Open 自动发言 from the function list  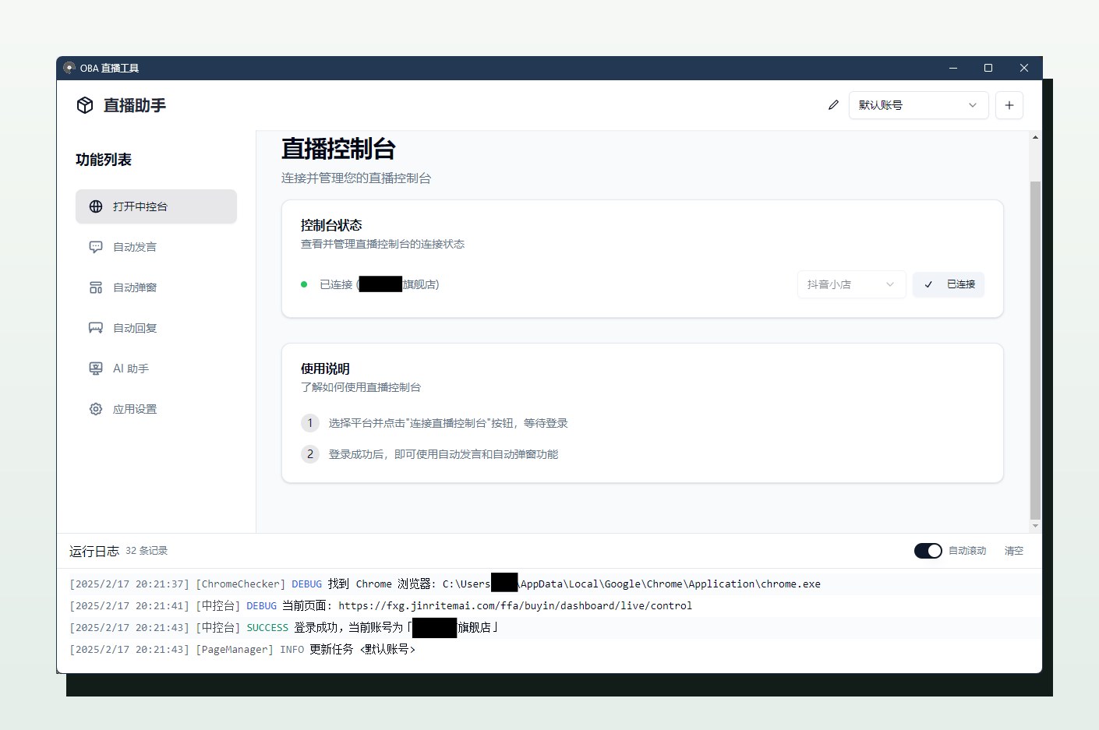pyautogui.click(x=156, y=247)
